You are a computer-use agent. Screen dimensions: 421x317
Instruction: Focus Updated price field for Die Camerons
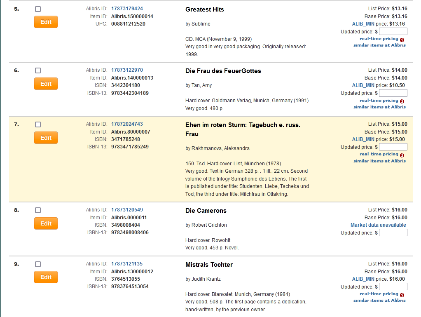tap(393, 233)
